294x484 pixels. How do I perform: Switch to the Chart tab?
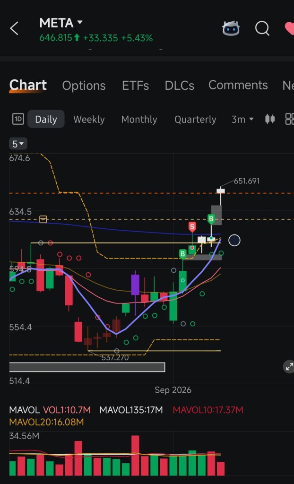click(28, 85)
